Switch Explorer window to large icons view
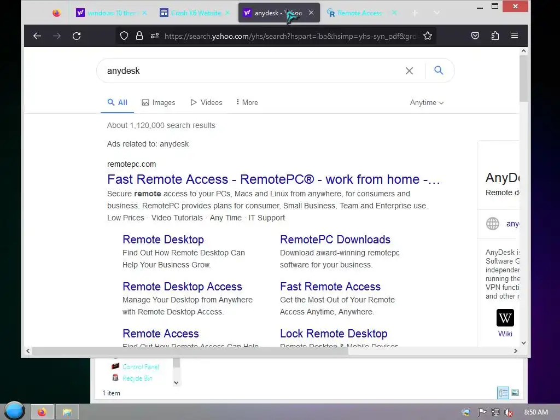560x420 pixels. point(515,393)
